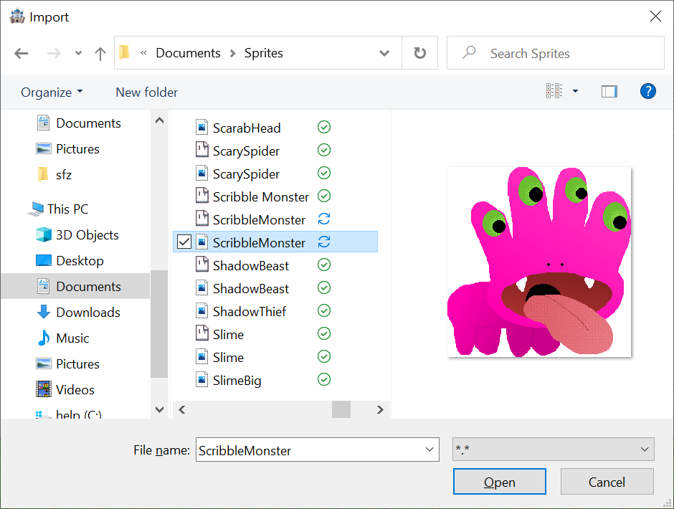674x509 pixels.
Task: Select ShadowBeast document file
Action: point(242,265)
